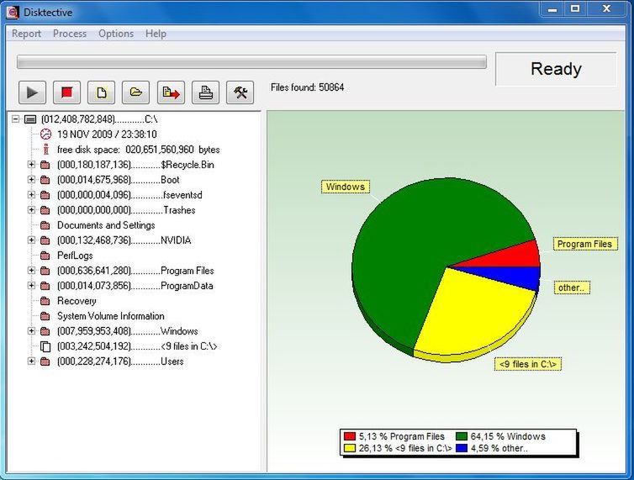
Task: Click the <9 files in C:\> chart label
Action: [x=528, y=364]
